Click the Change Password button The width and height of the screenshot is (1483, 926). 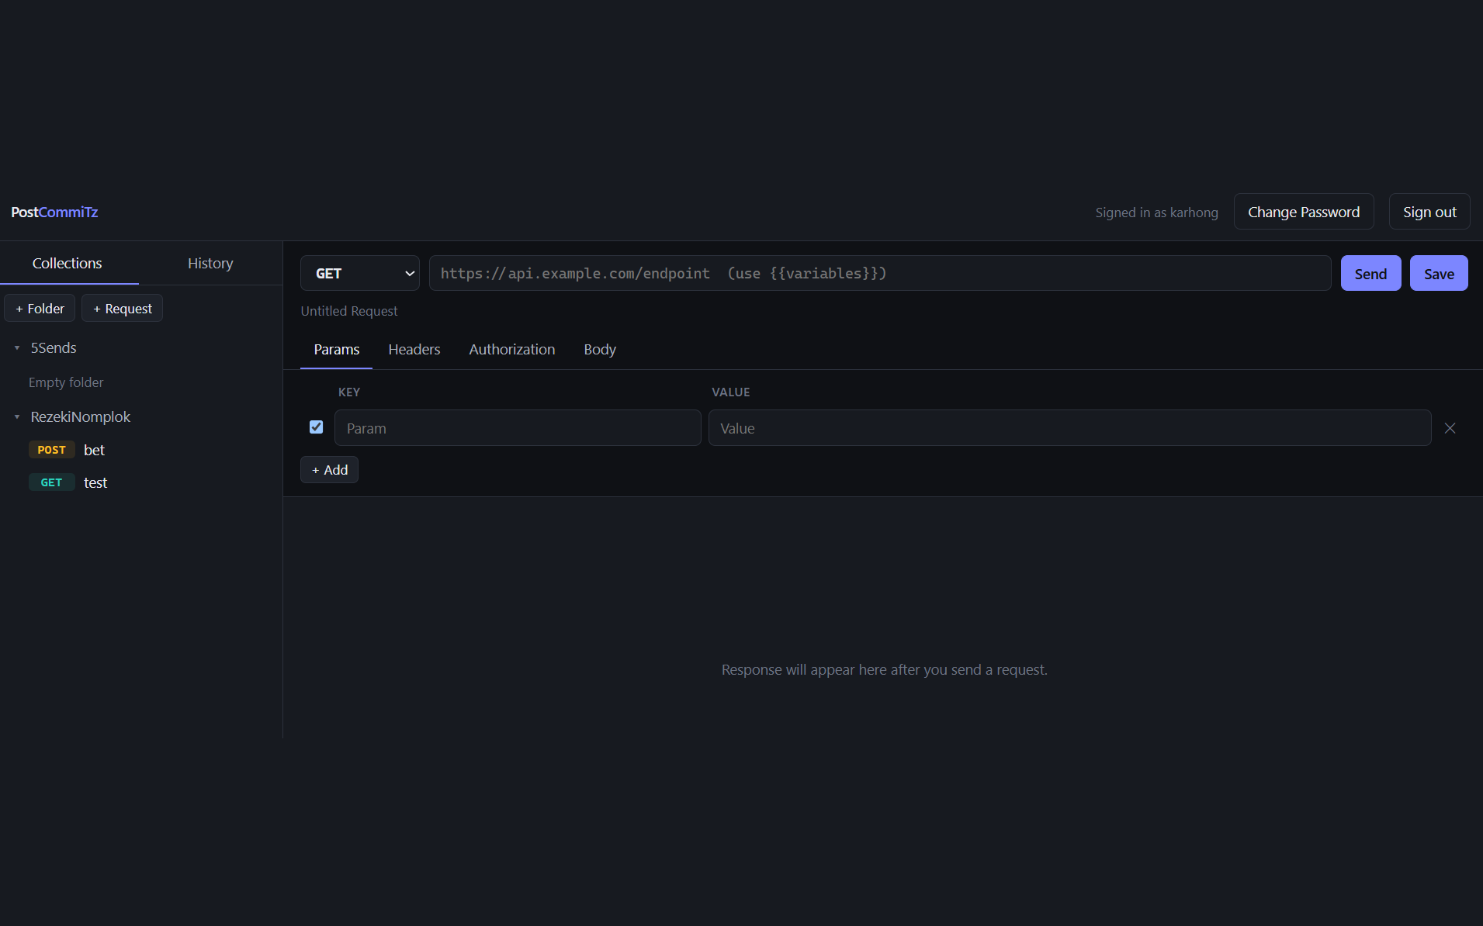[1304, 212]
